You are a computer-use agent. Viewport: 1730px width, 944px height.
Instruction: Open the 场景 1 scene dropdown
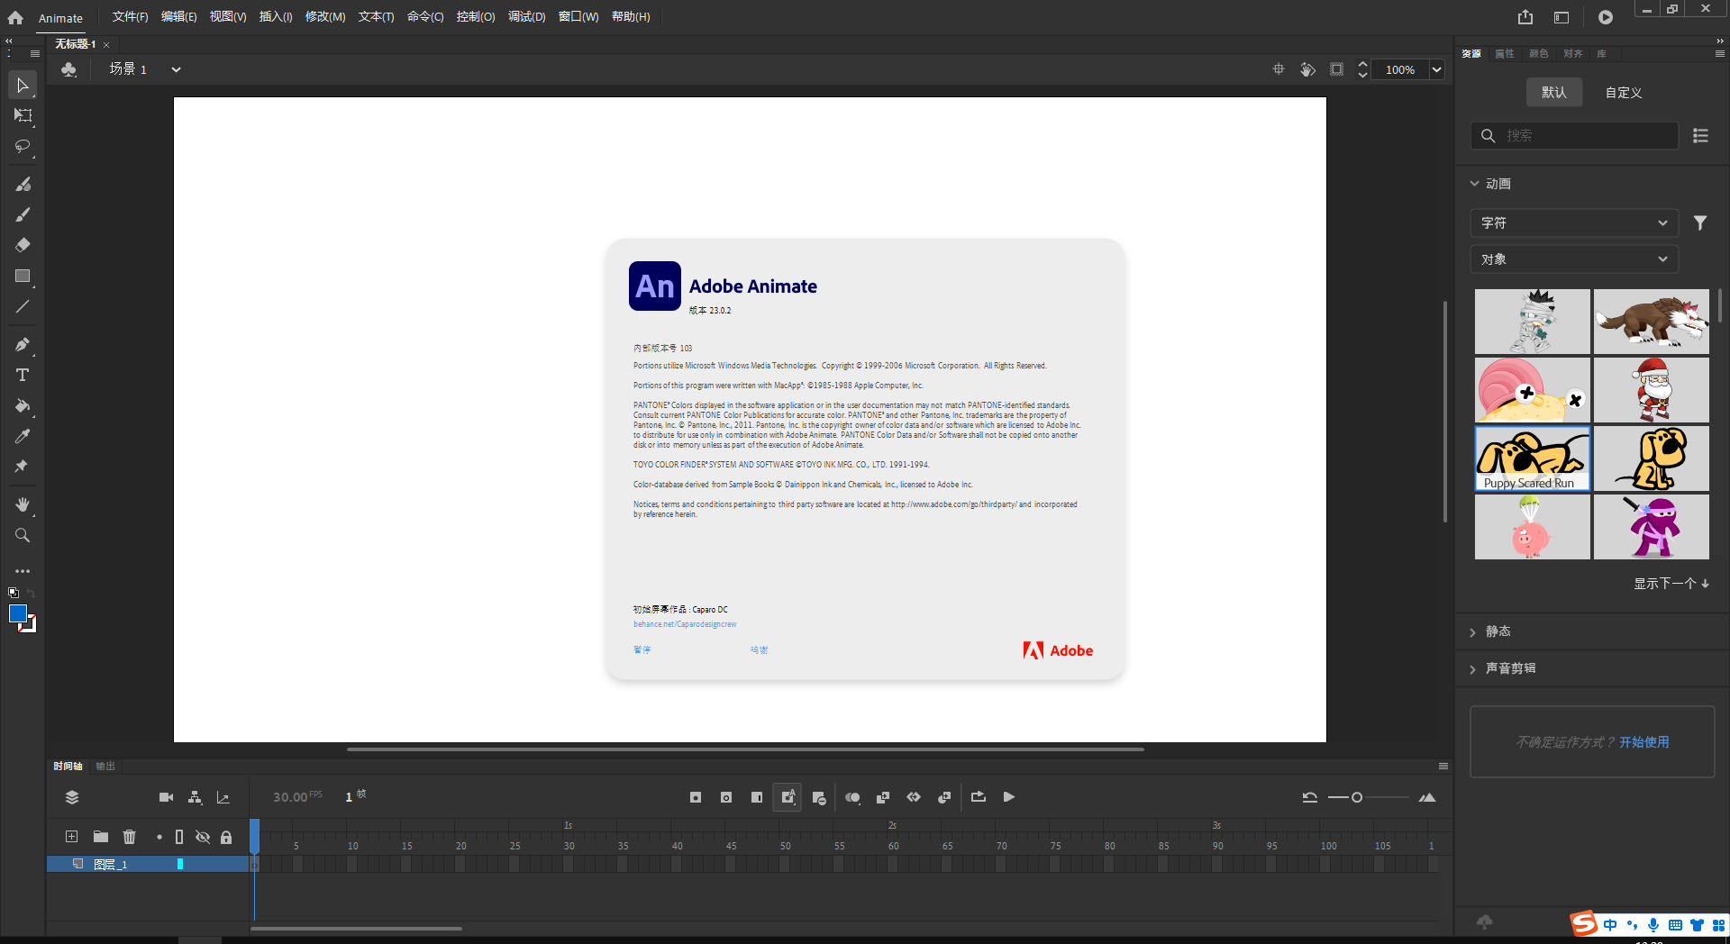point(176,68)
